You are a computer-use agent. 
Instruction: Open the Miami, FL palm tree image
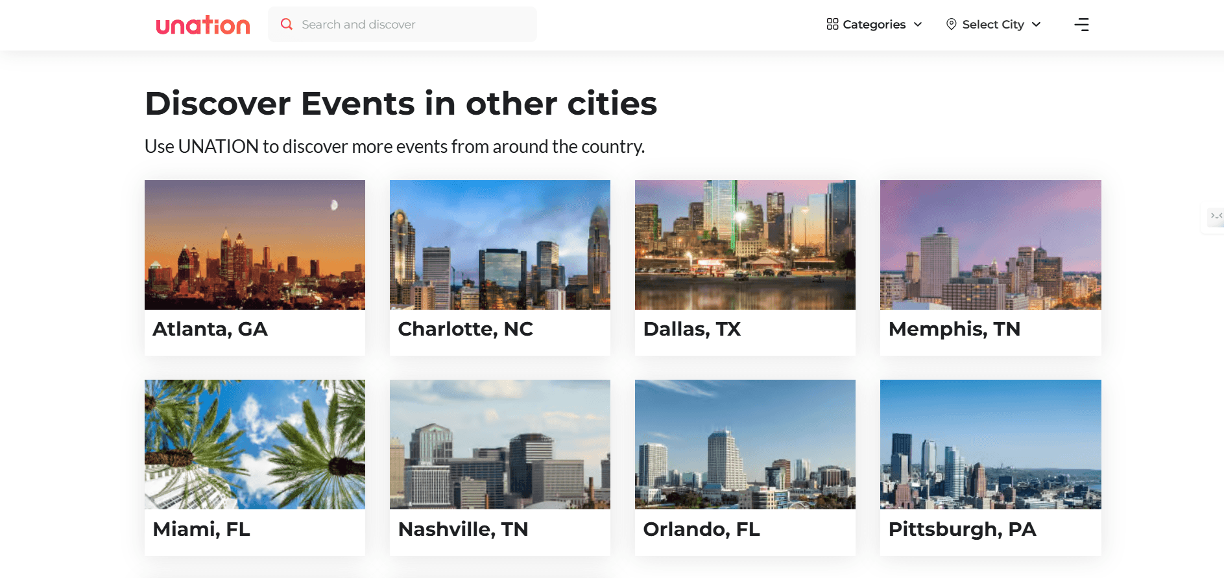(x=255, y=445)
